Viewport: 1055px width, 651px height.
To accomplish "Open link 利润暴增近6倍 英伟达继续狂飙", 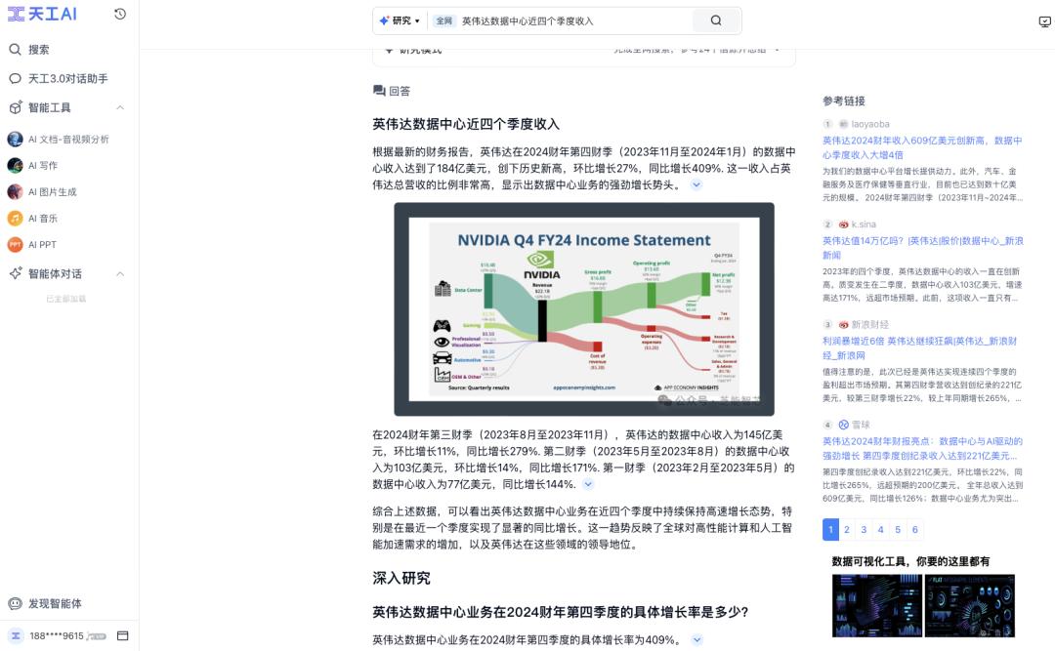I will coord(919,347).
